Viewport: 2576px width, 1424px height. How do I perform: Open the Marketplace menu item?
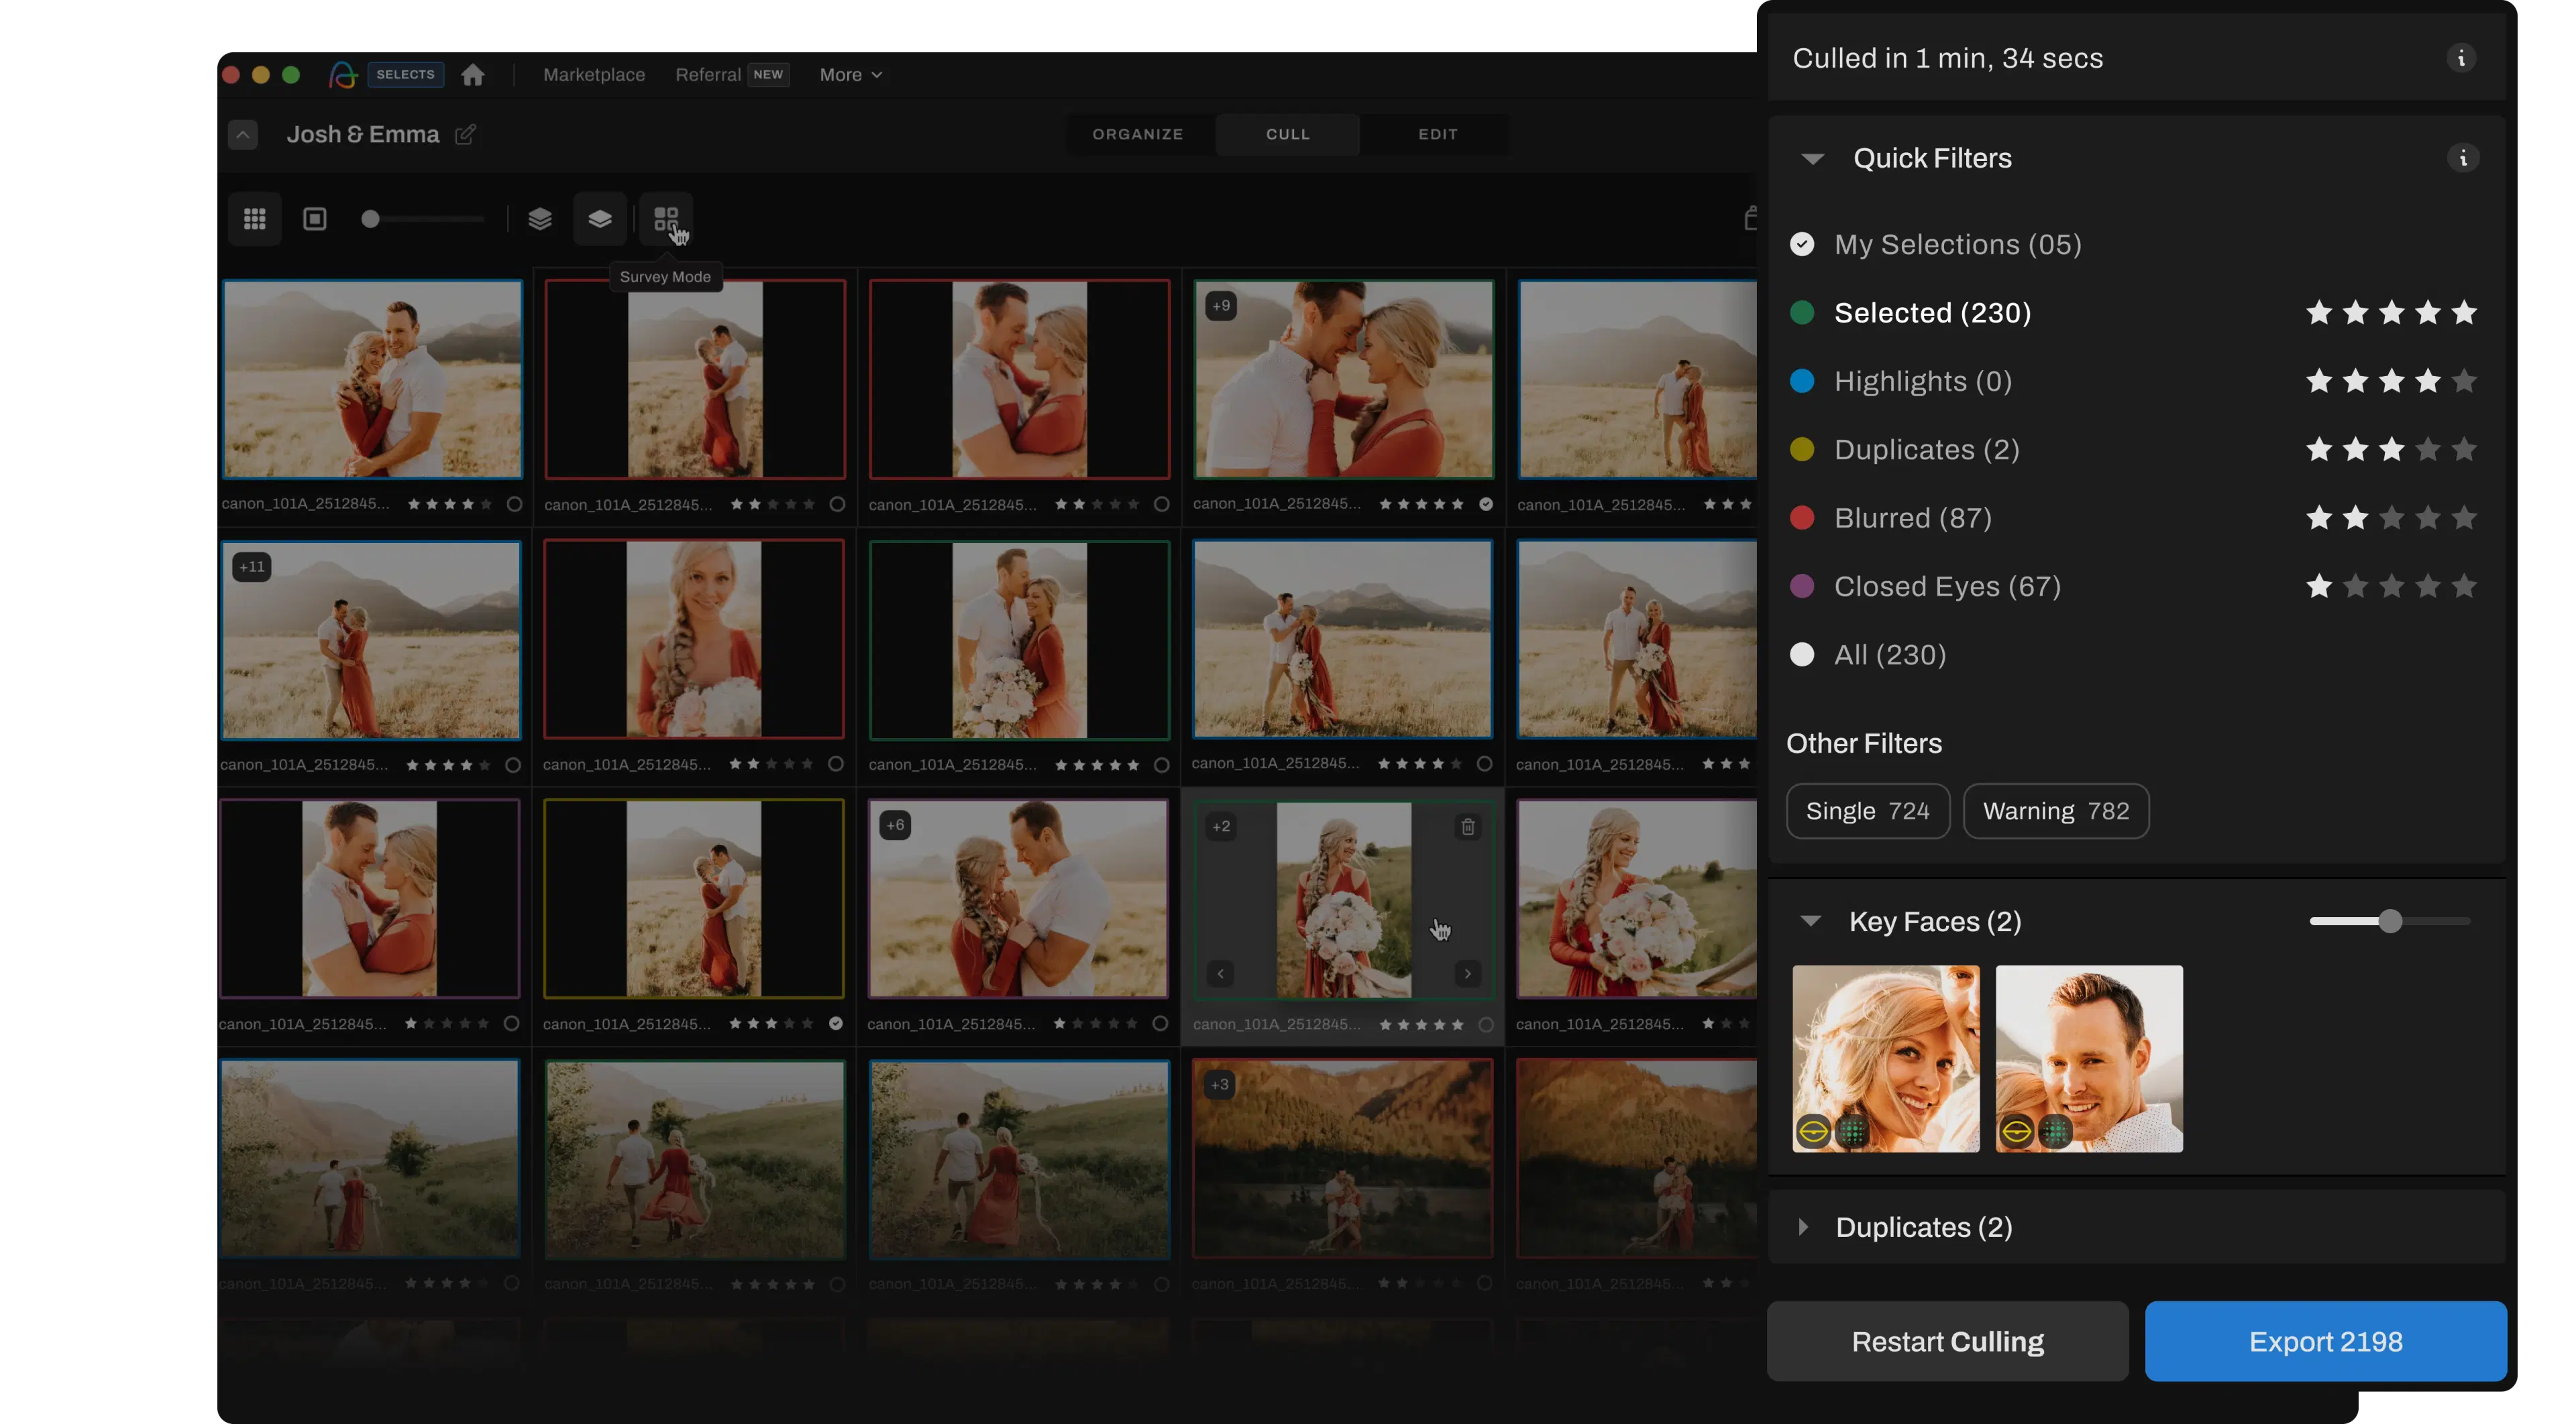pyautogui.click(x=594, y=75)
